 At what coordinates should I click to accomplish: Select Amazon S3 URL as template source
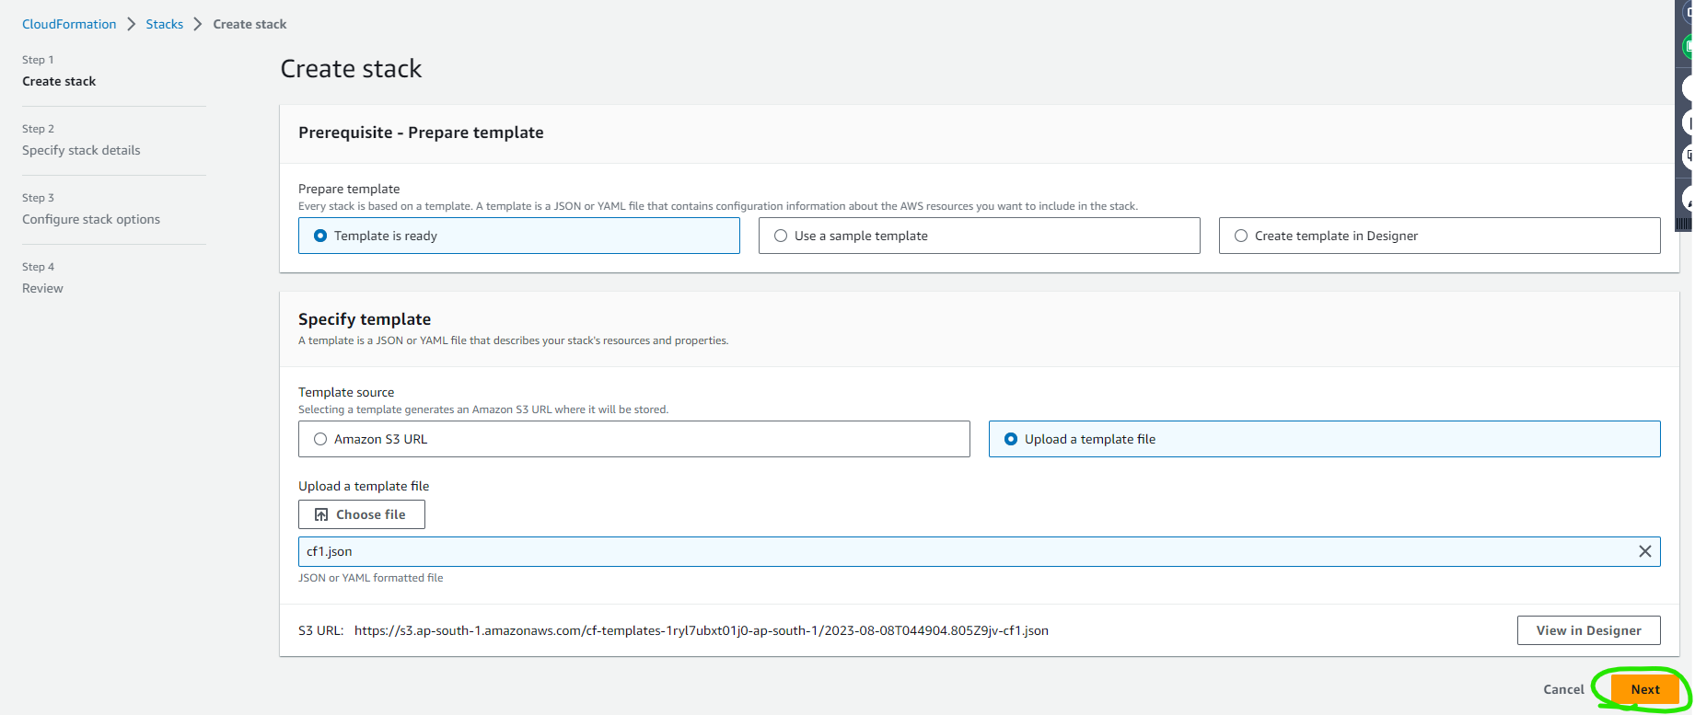coord(633,439)
